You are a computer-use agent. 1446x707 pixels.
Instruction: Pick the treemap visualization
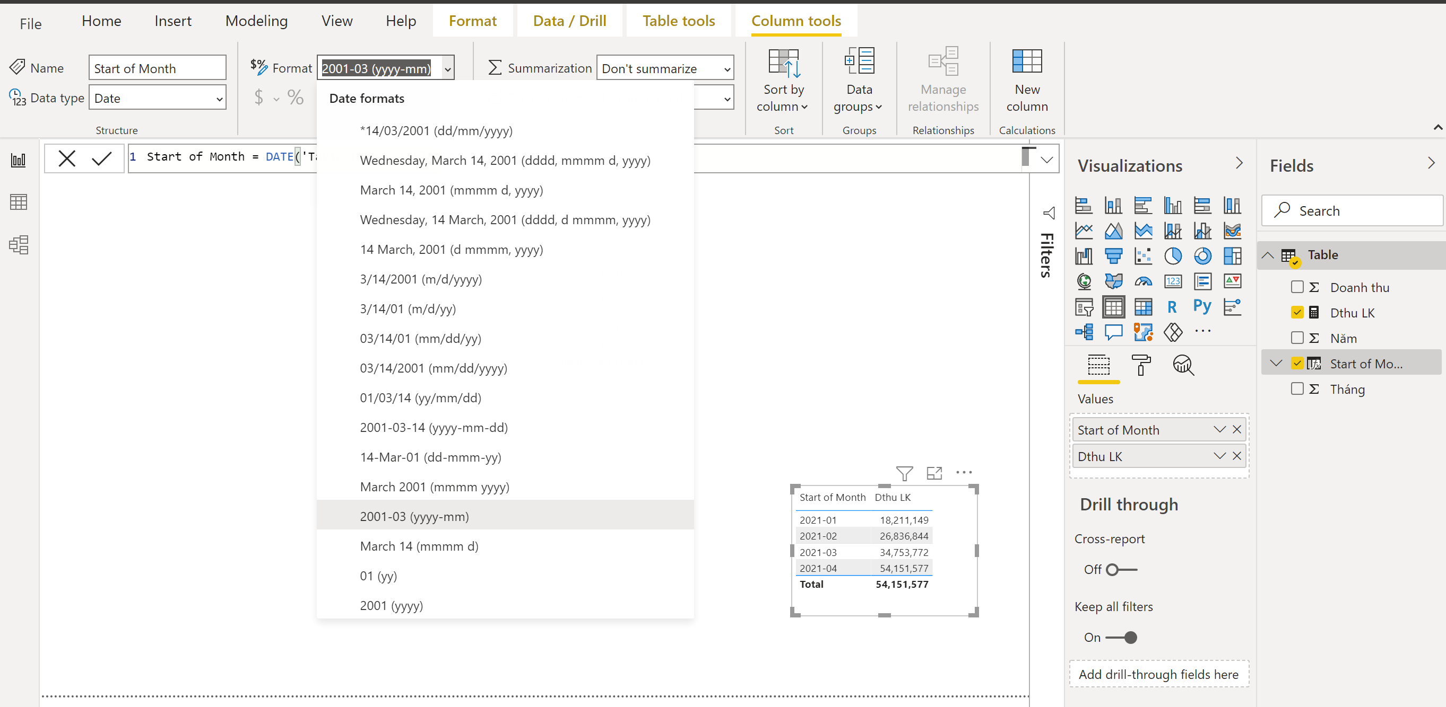coord(1232,256)
